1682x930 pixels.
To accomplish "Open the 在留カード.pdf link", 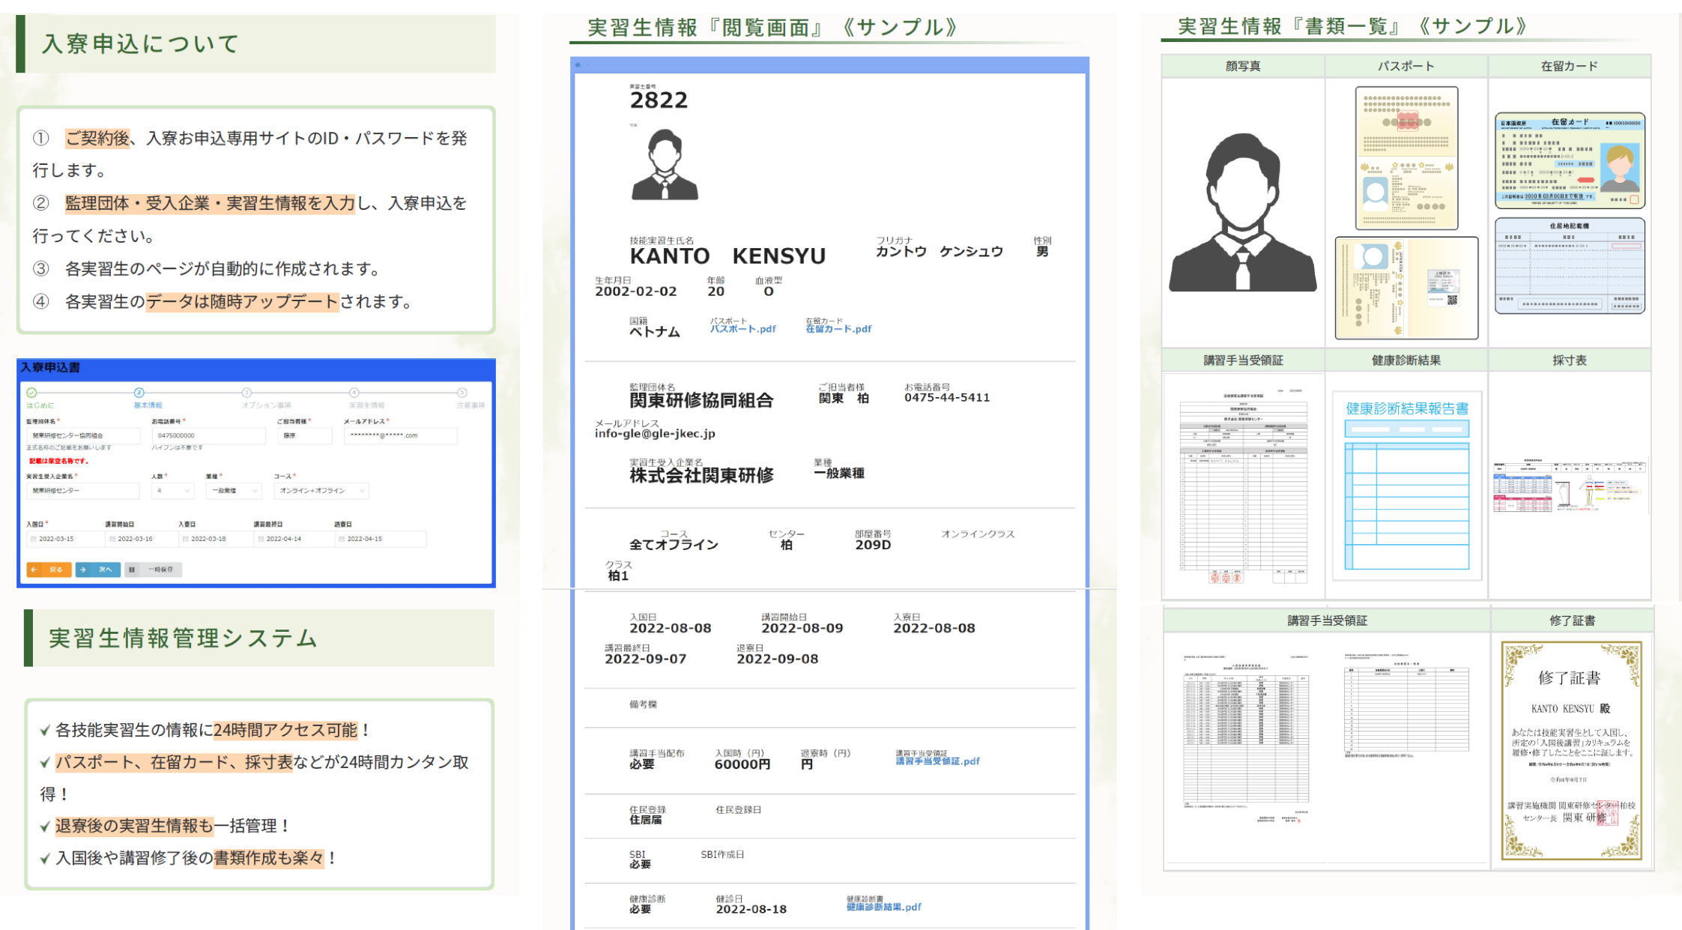I will [x=838, y=329].
